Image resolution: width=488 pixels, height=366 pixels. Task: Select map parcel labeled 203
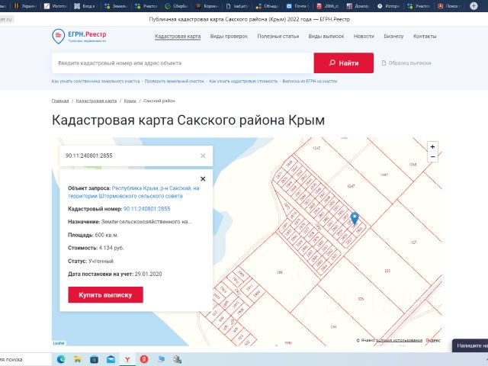(387, 271)
